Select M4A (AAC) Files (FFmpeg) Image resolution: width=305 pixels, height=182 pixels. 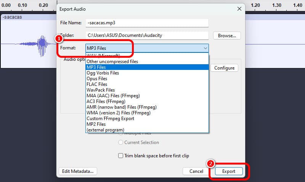[147, 96]
